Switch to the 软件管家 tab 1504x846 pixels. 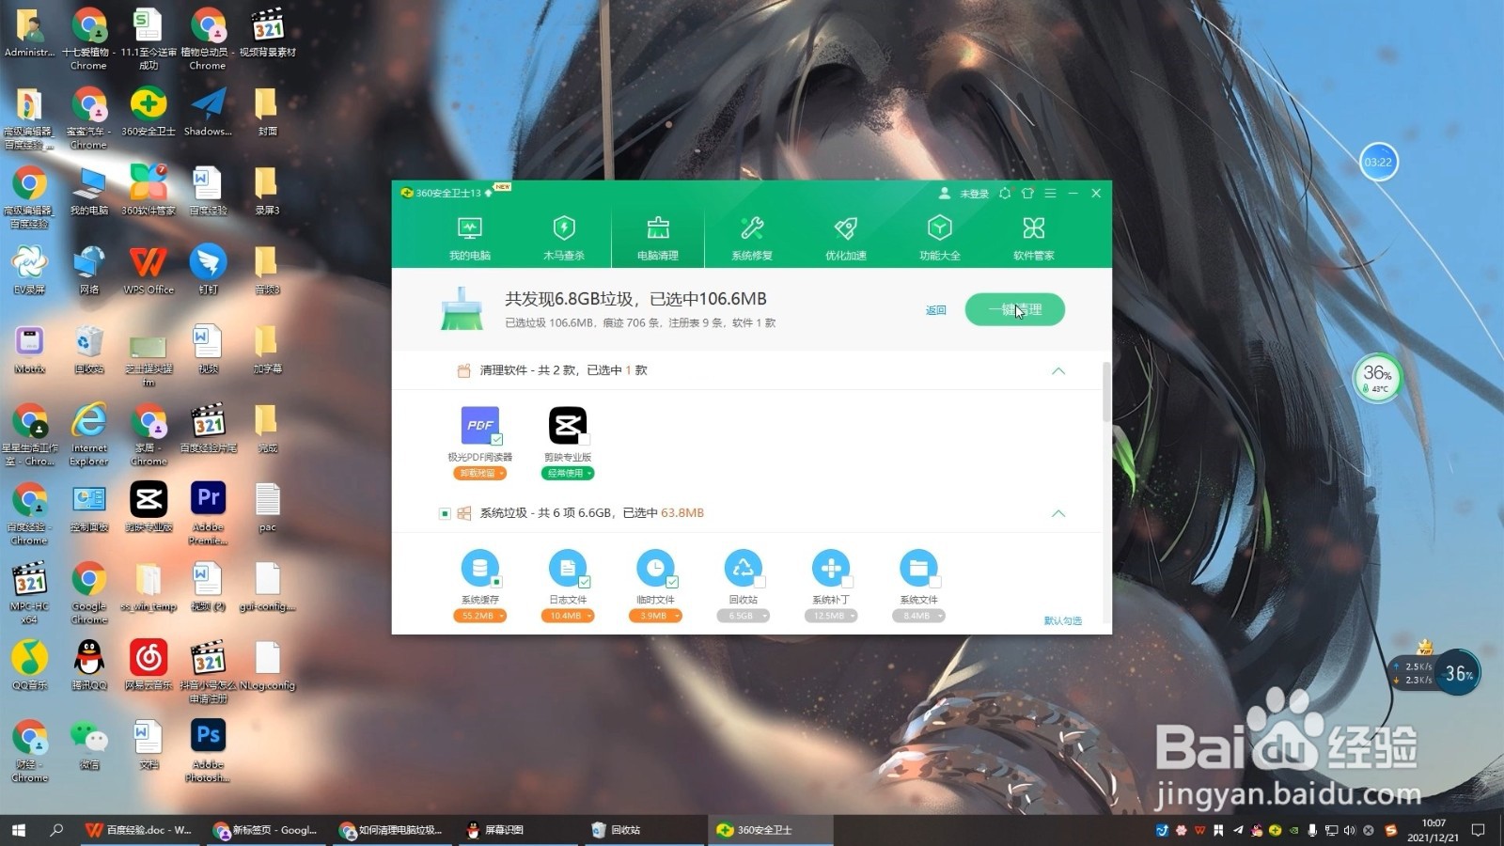1033,237
